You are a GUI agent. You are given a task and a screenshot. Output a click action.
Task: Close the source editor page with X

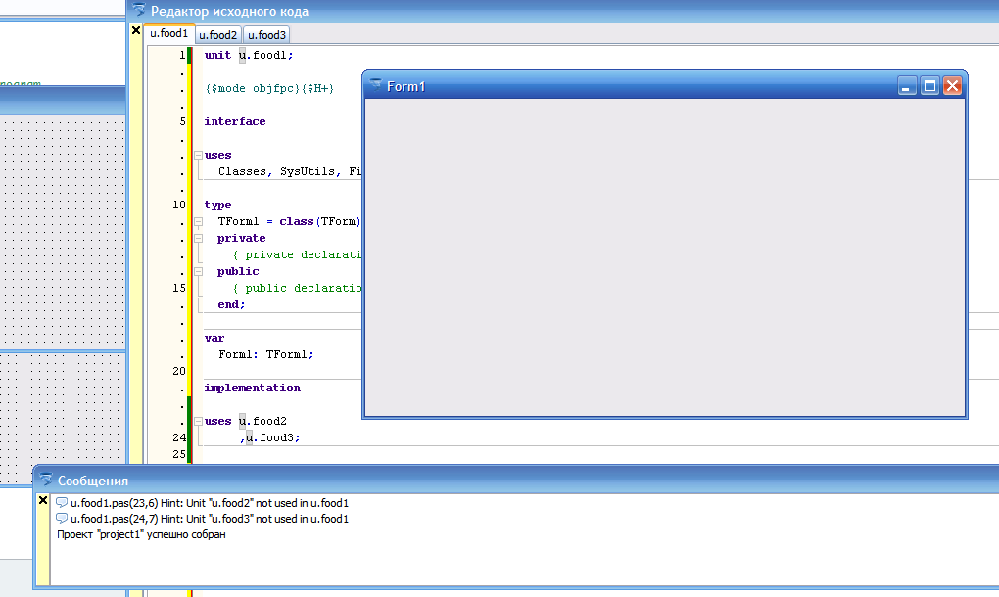pos(136,31)
